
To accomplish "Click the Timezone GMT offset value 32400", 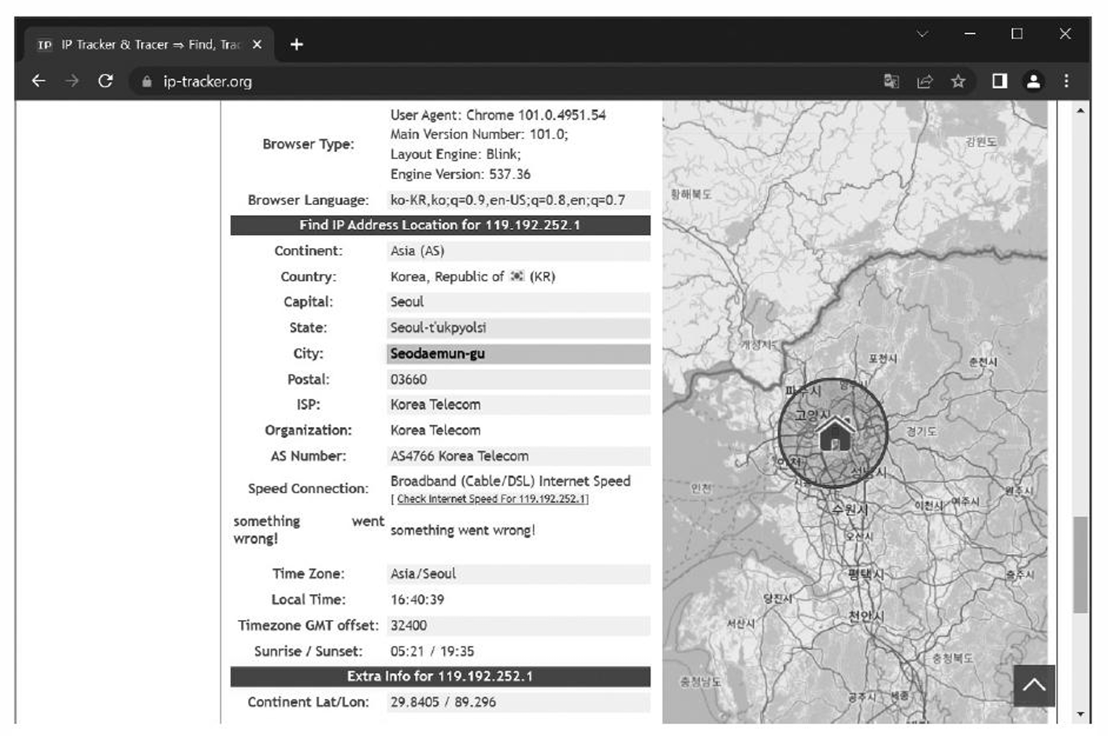I will 409,626.
